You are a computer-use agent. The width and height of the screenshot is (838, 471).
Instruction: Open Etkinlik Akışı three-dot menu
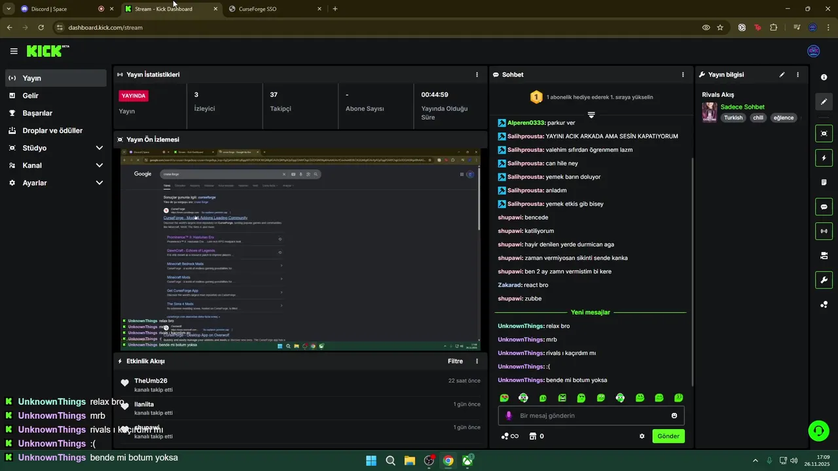click(x=477, y=361)
